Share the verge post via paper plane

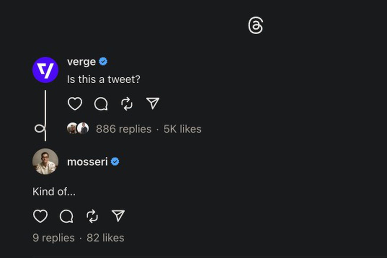[153, 103]
